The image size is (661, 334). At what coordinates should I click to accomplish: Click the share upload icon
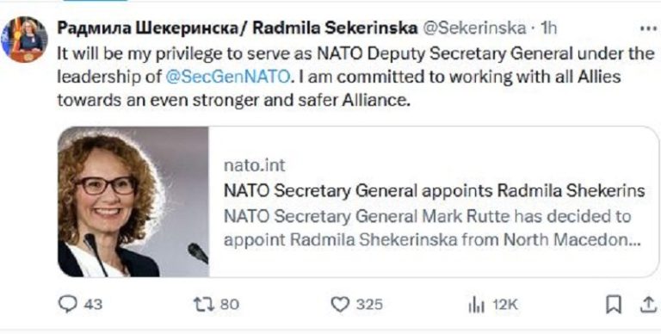(x=648, y=305)
